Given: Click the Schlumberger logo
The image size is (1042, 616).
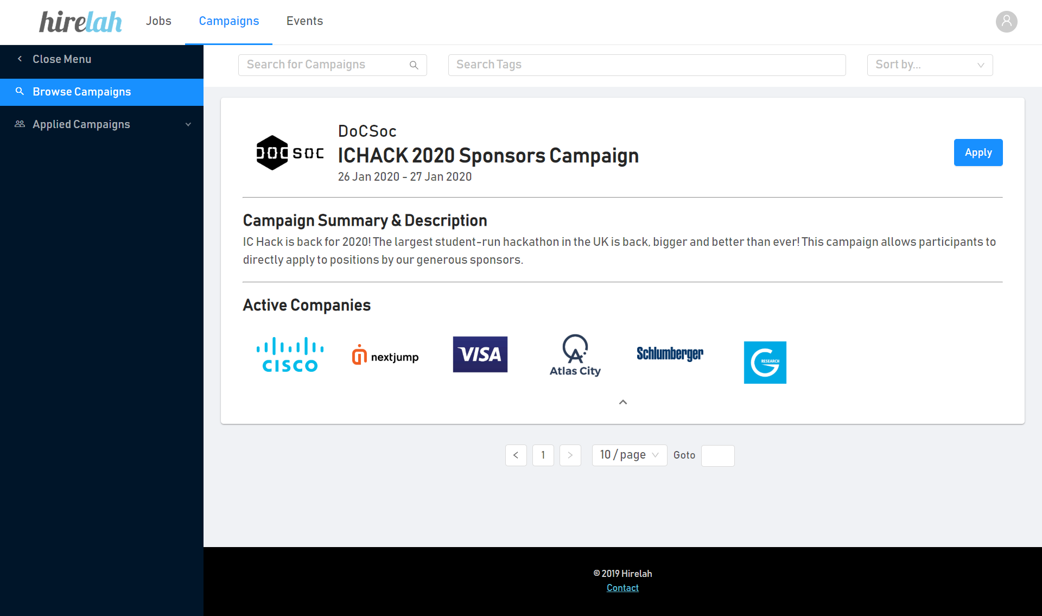Looking at the screenshot, I should 670,354.
